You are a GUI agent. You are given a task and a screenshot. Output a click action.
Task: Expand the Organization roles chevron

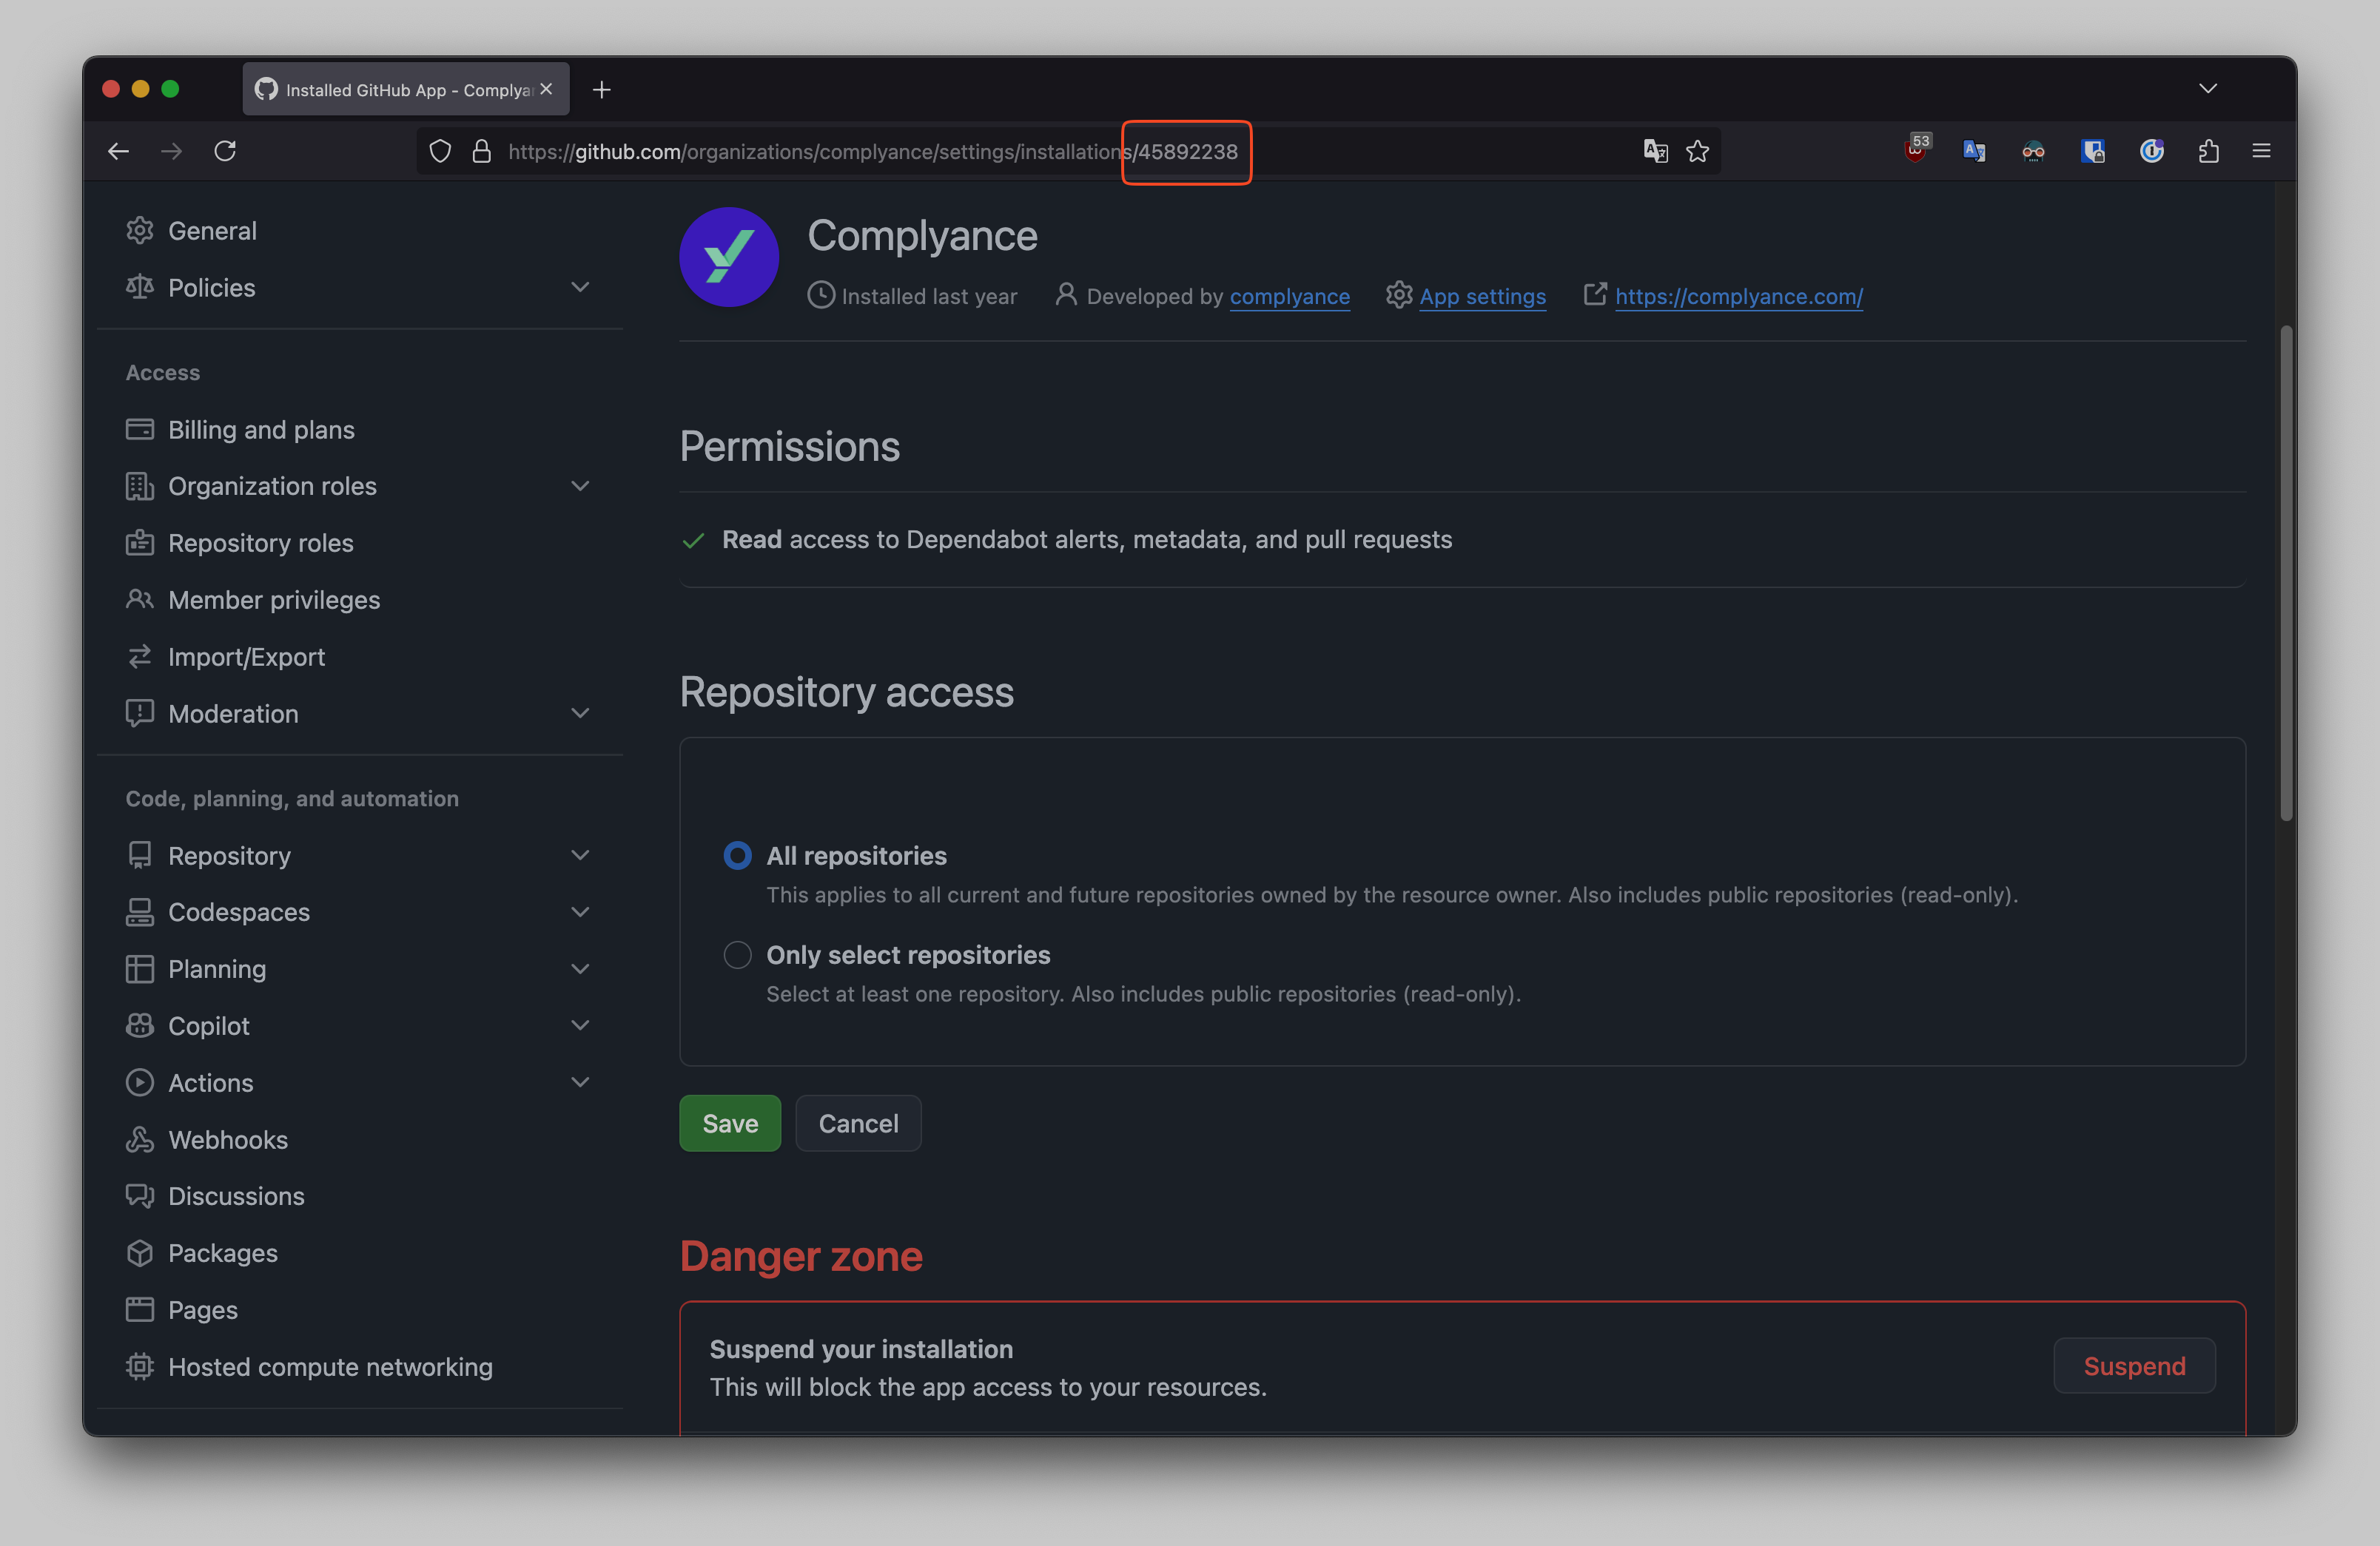click(580, 486)
